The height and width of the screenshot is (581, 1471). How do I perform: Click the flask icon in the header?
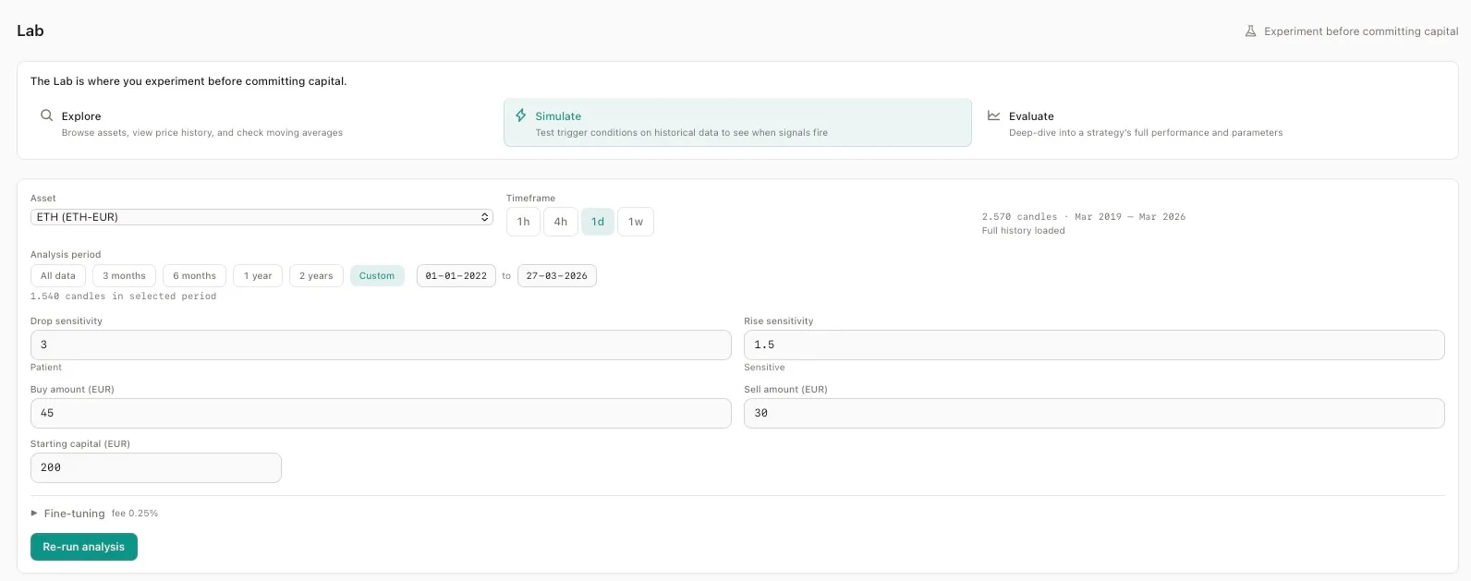click(x=1250, y=31)
